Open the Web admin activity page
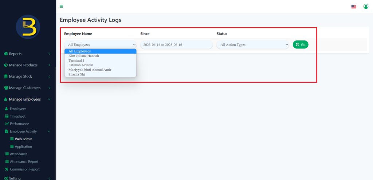Image resolution: width=373 pixels, height=180 pixels. point(23,139)
